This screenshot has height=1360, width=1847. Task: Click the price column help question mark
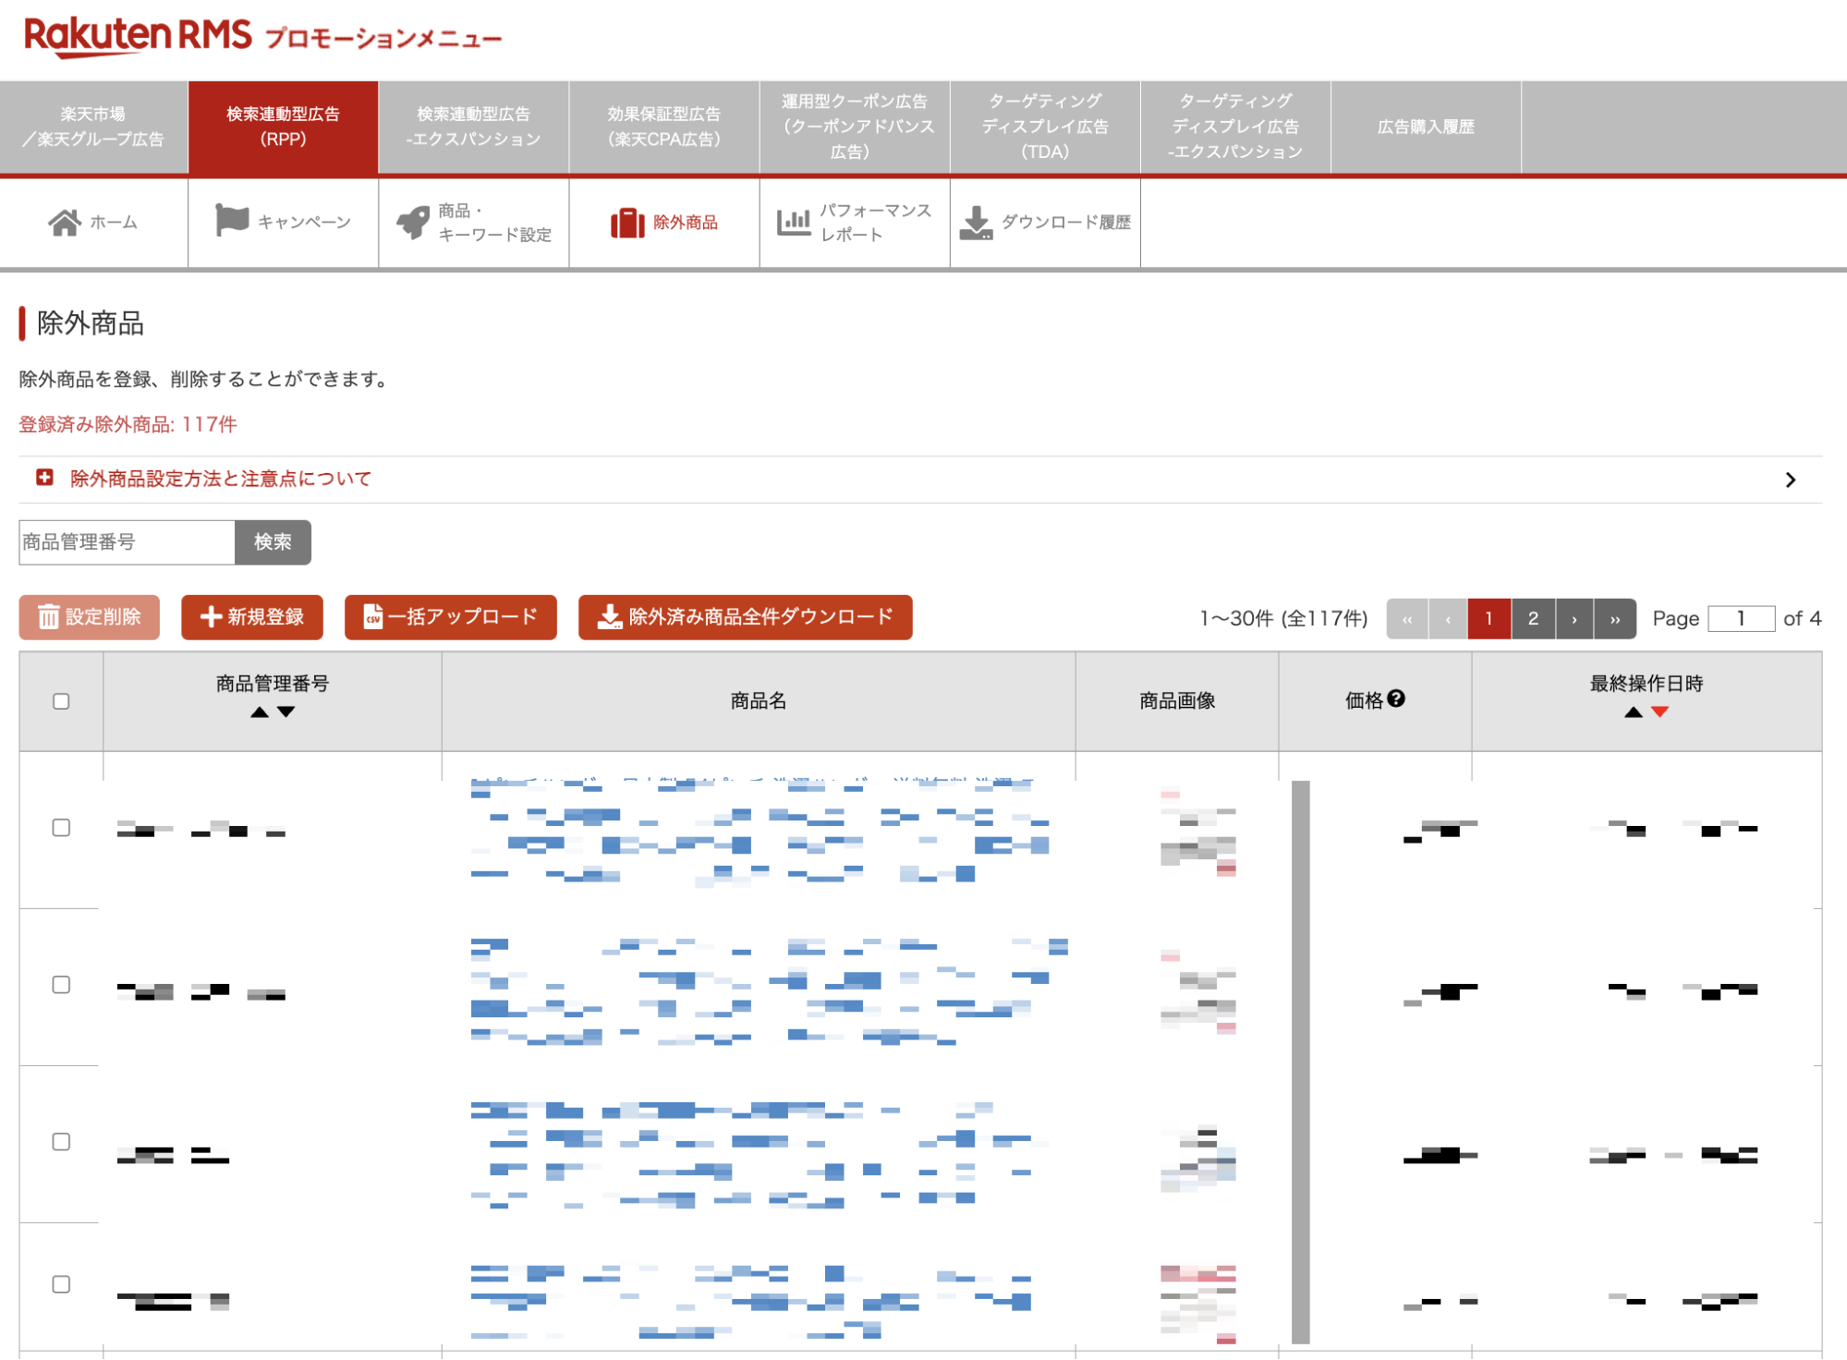pos(1396,699)
